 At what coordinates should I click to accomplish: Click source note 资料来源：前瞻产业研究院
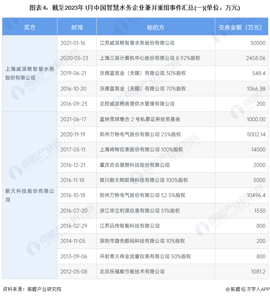[32, 289]
